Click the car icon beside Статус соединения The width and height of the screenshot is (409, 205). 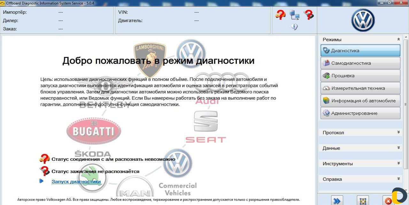44,159
